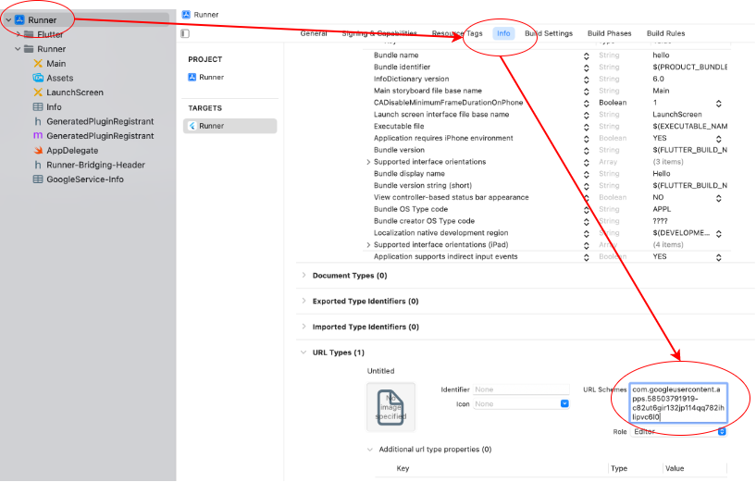The width and height of the screenshot is (756, 482).
Task: Open the LaunchScreen storyboard icon
Action: pyautogui.click(x=38, y=93)
